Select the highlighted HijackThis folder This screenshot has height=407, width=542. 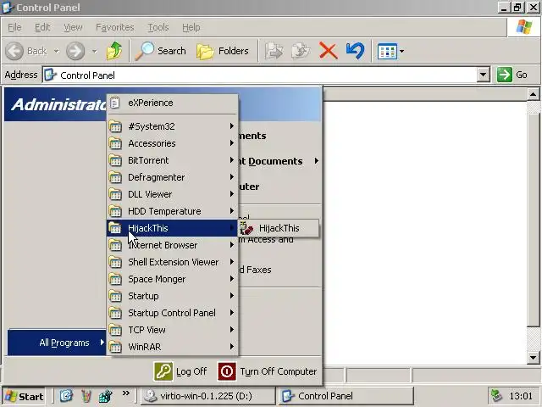[x=172, y=228]
